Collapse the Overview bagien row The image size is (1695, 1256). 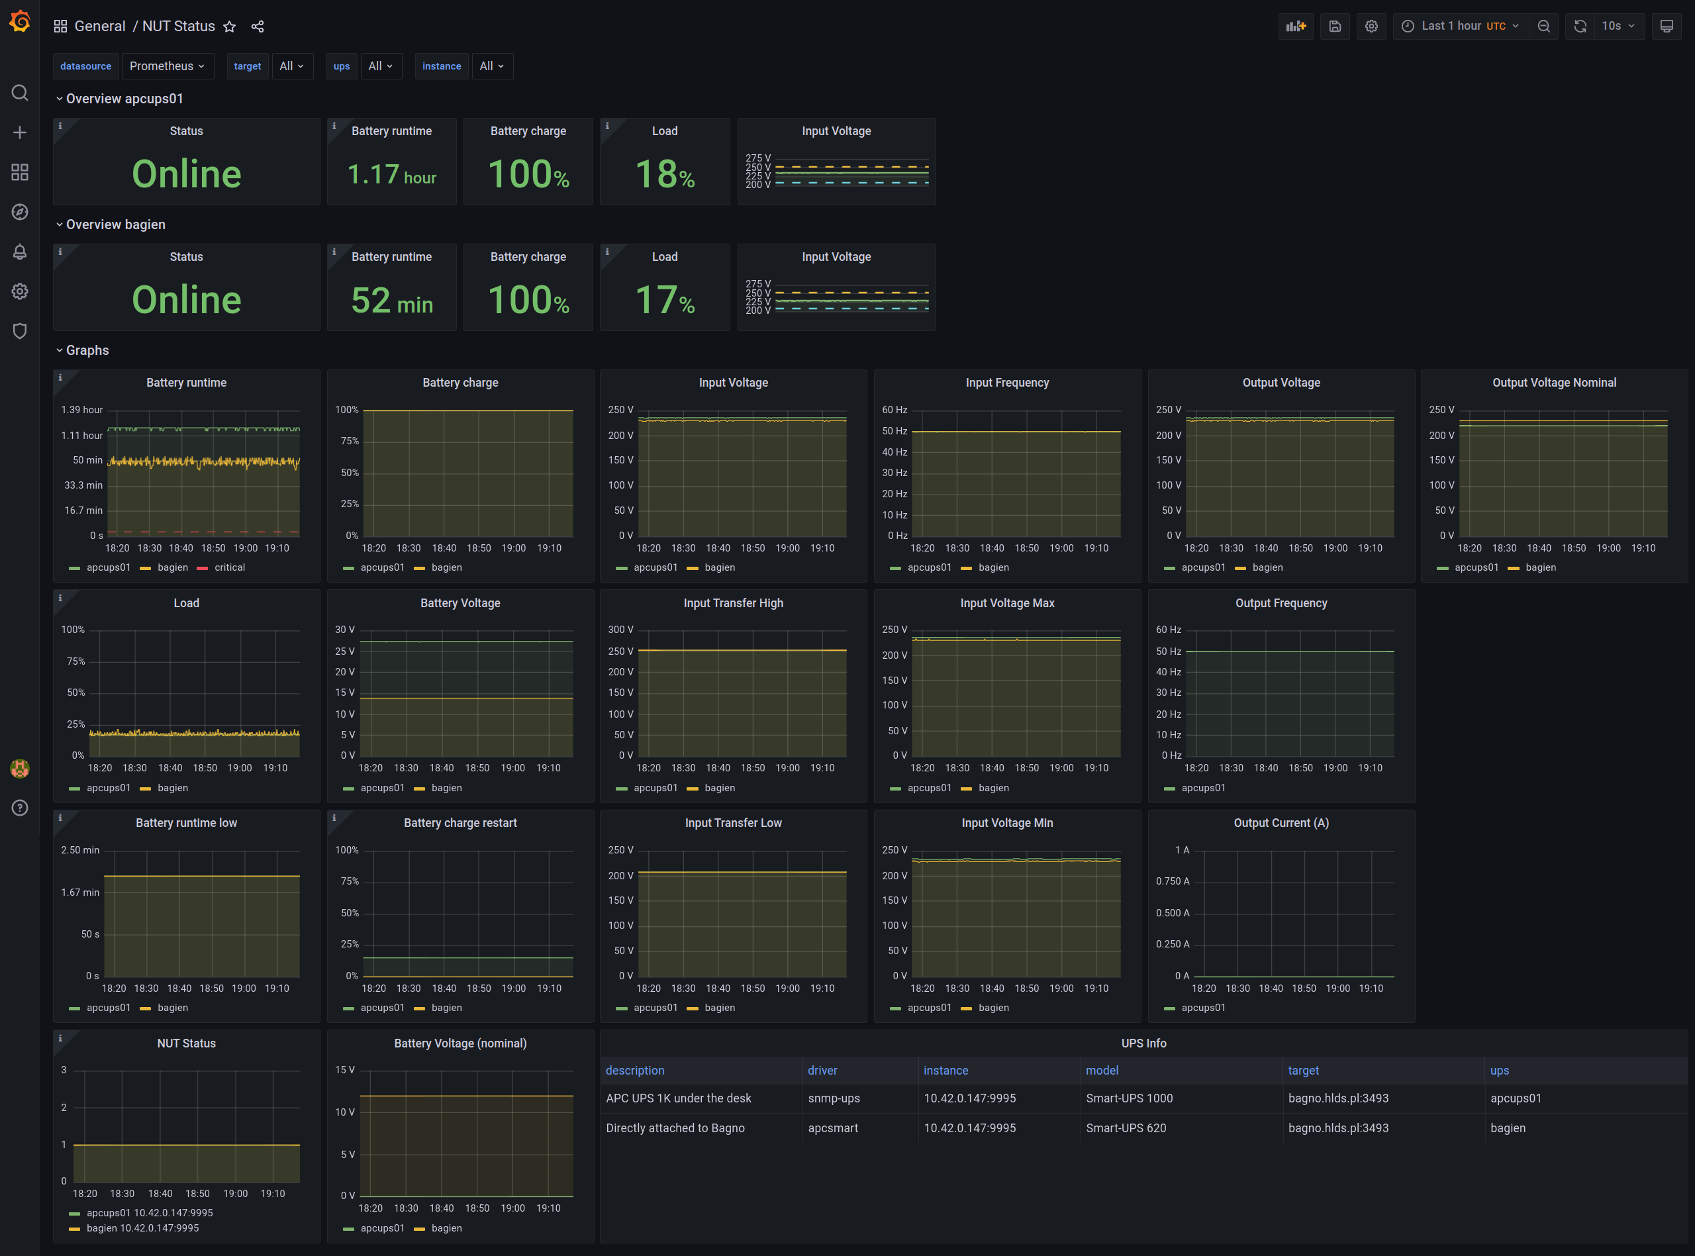[115, 224]
